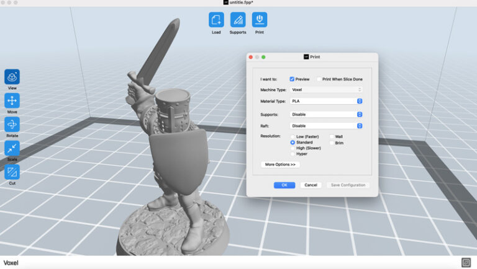
Task: Tick the Wall checkbox
Action: tap(332, 136)
